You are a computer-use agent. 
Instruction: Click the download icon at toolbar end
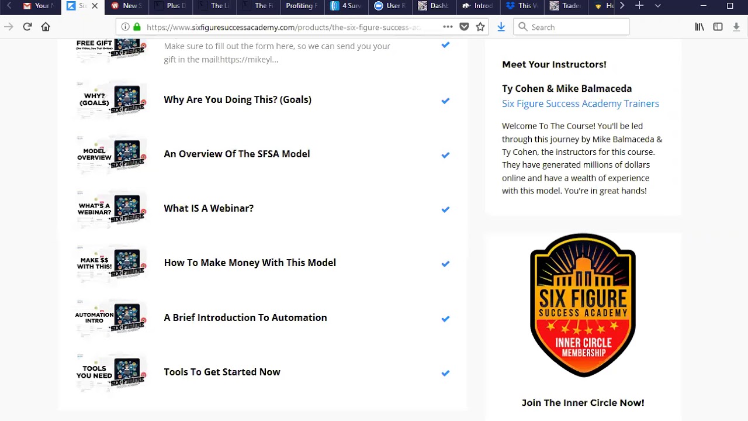click(x=736, y=27)
